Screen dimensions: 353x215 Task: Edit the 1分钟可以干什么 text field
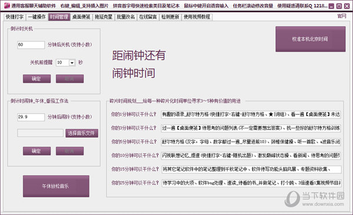[x=251, y=114]
